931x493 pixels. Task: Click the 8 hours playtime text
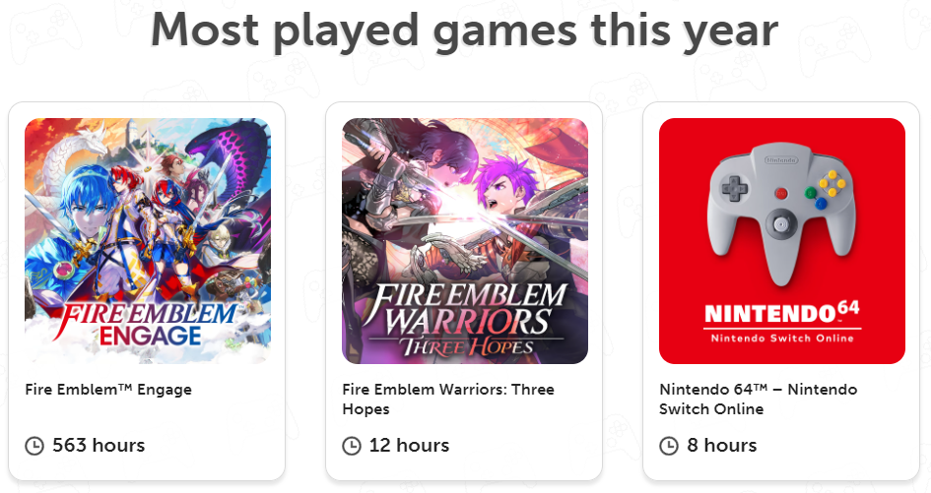(721, 446)
